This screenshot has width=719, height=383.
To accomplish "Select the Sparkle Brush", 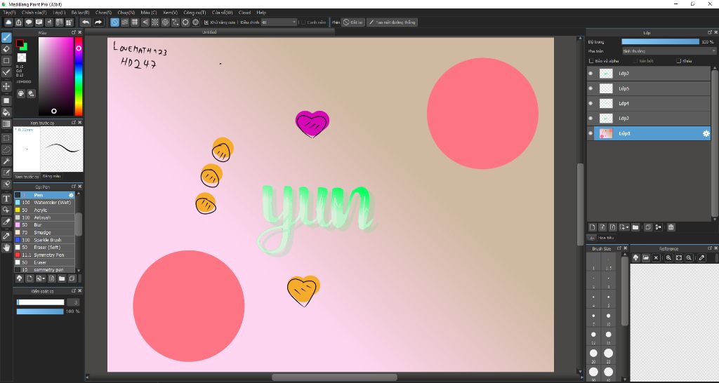I will click(x=44, y=240).
